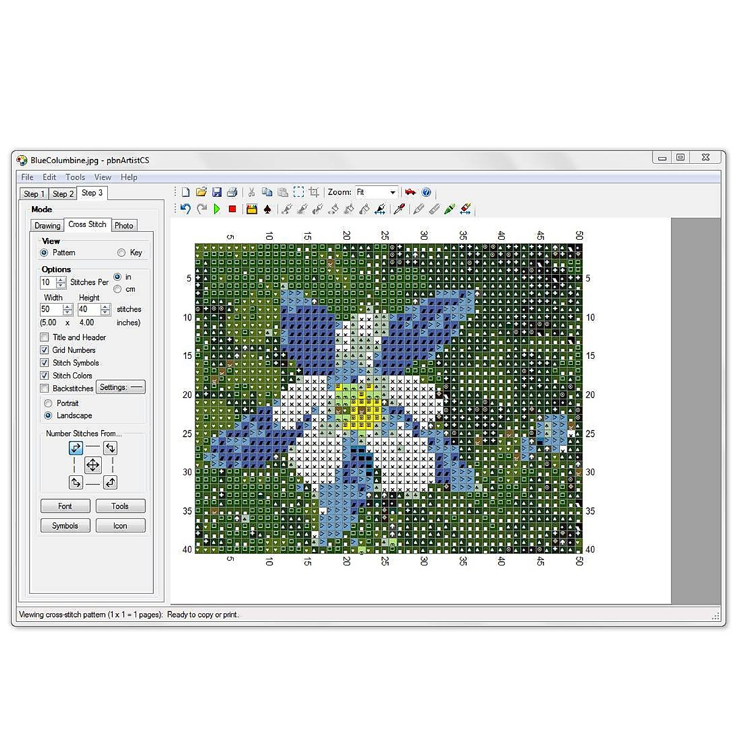The image size is (736, 736).
Task: Disable the Grid Numbers checkbox
Action: [x=44, y=350]
